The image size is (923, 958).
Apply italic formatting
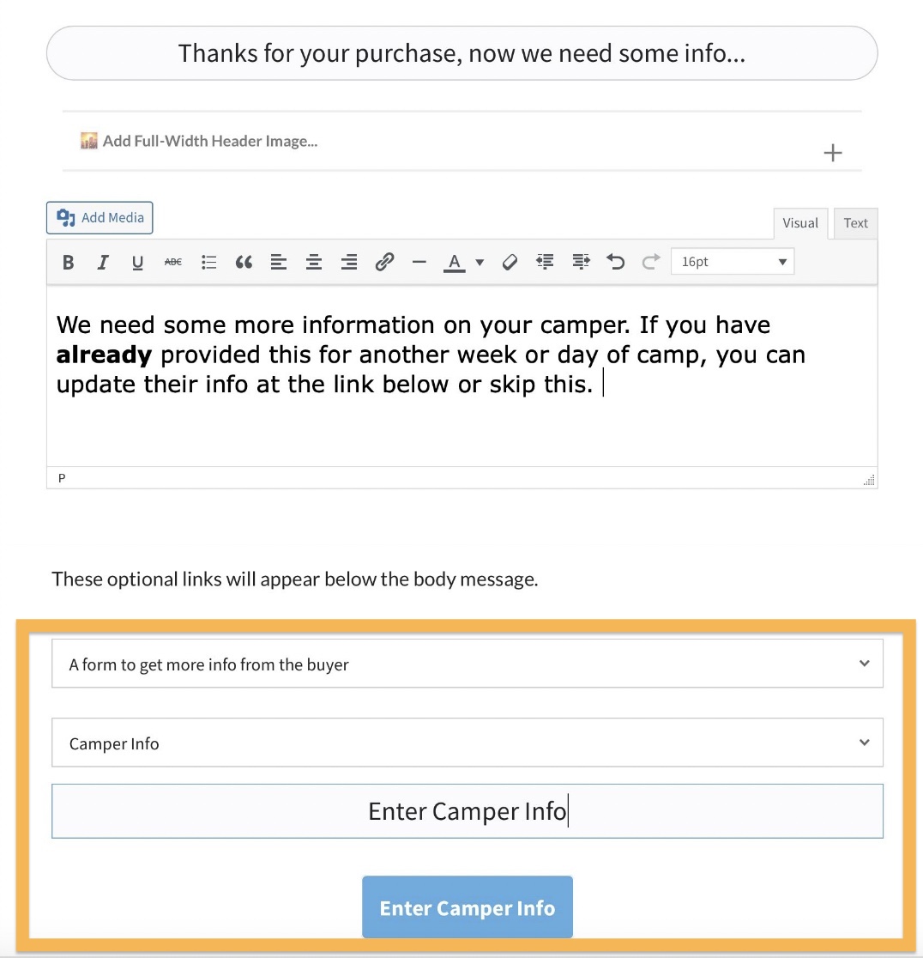click(103, 263)
